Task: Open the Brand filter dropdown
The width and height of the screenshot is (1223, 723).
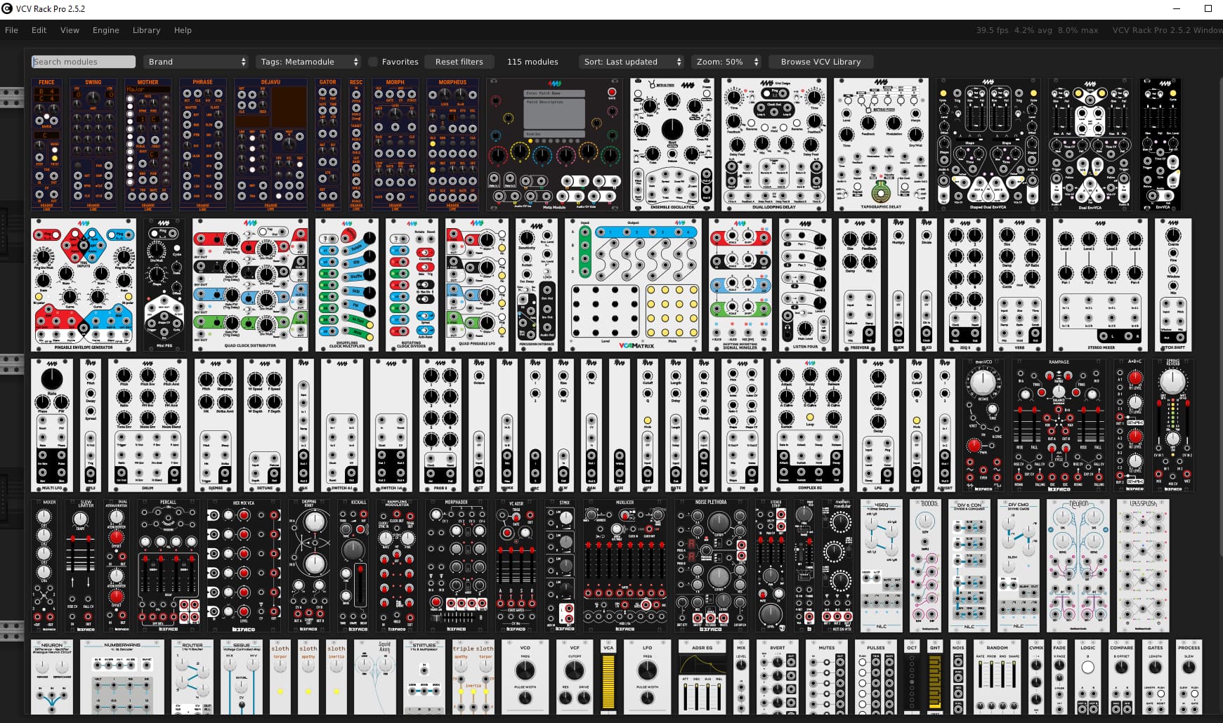Action: pos(196,62)
